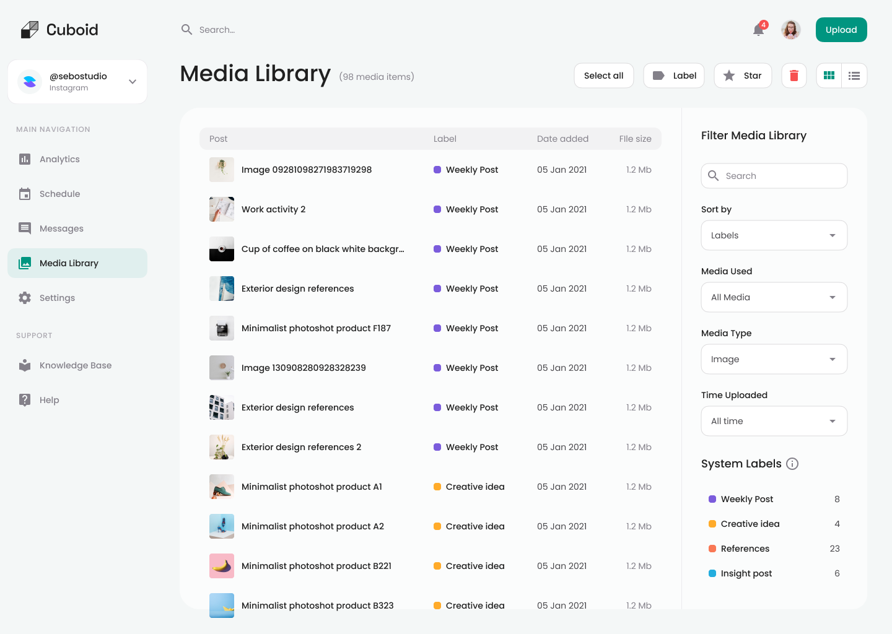Open the Knowledge Base icon
Viewport: 892px width, 634px height.
pyautogui.click(x=25, y=365)
